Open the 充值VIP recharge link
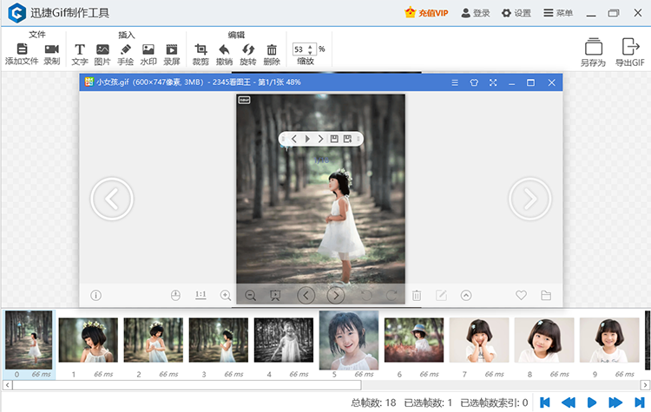Viewport: 651px width, 412px height. 427,13
